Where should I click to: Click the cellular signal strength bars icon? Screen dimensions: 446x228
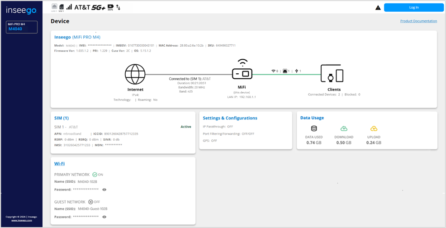click(69, 7)
